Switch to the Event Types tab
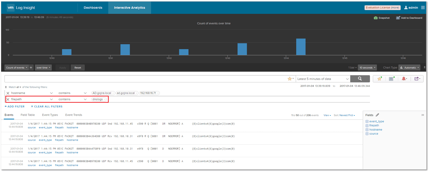429x172 pixels. pyautogui.click(x=50, y=115)
